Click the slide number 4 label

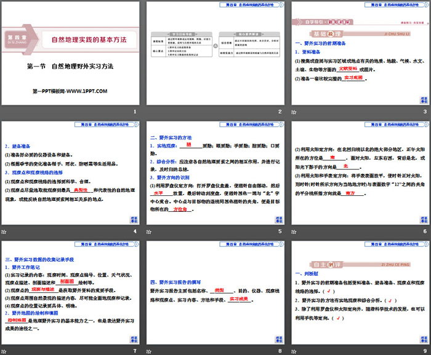tap(135, 231)
